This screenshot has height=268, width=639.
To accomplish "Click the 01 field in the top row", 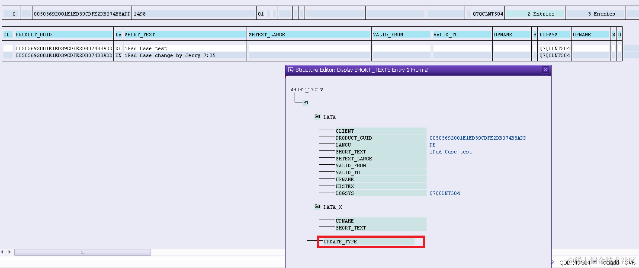I will pos(260,14).
